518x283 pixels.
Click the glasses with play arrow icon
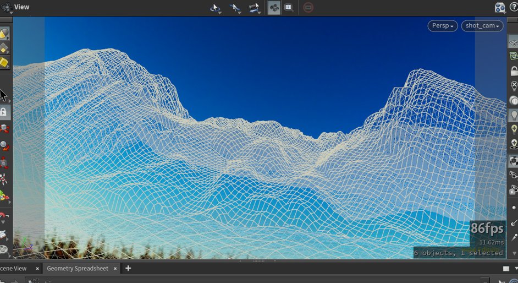click(x=514, y=190)
